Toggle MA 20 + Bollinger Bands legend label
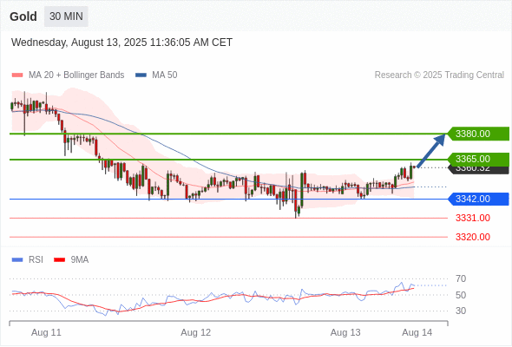 coord(76,75)
